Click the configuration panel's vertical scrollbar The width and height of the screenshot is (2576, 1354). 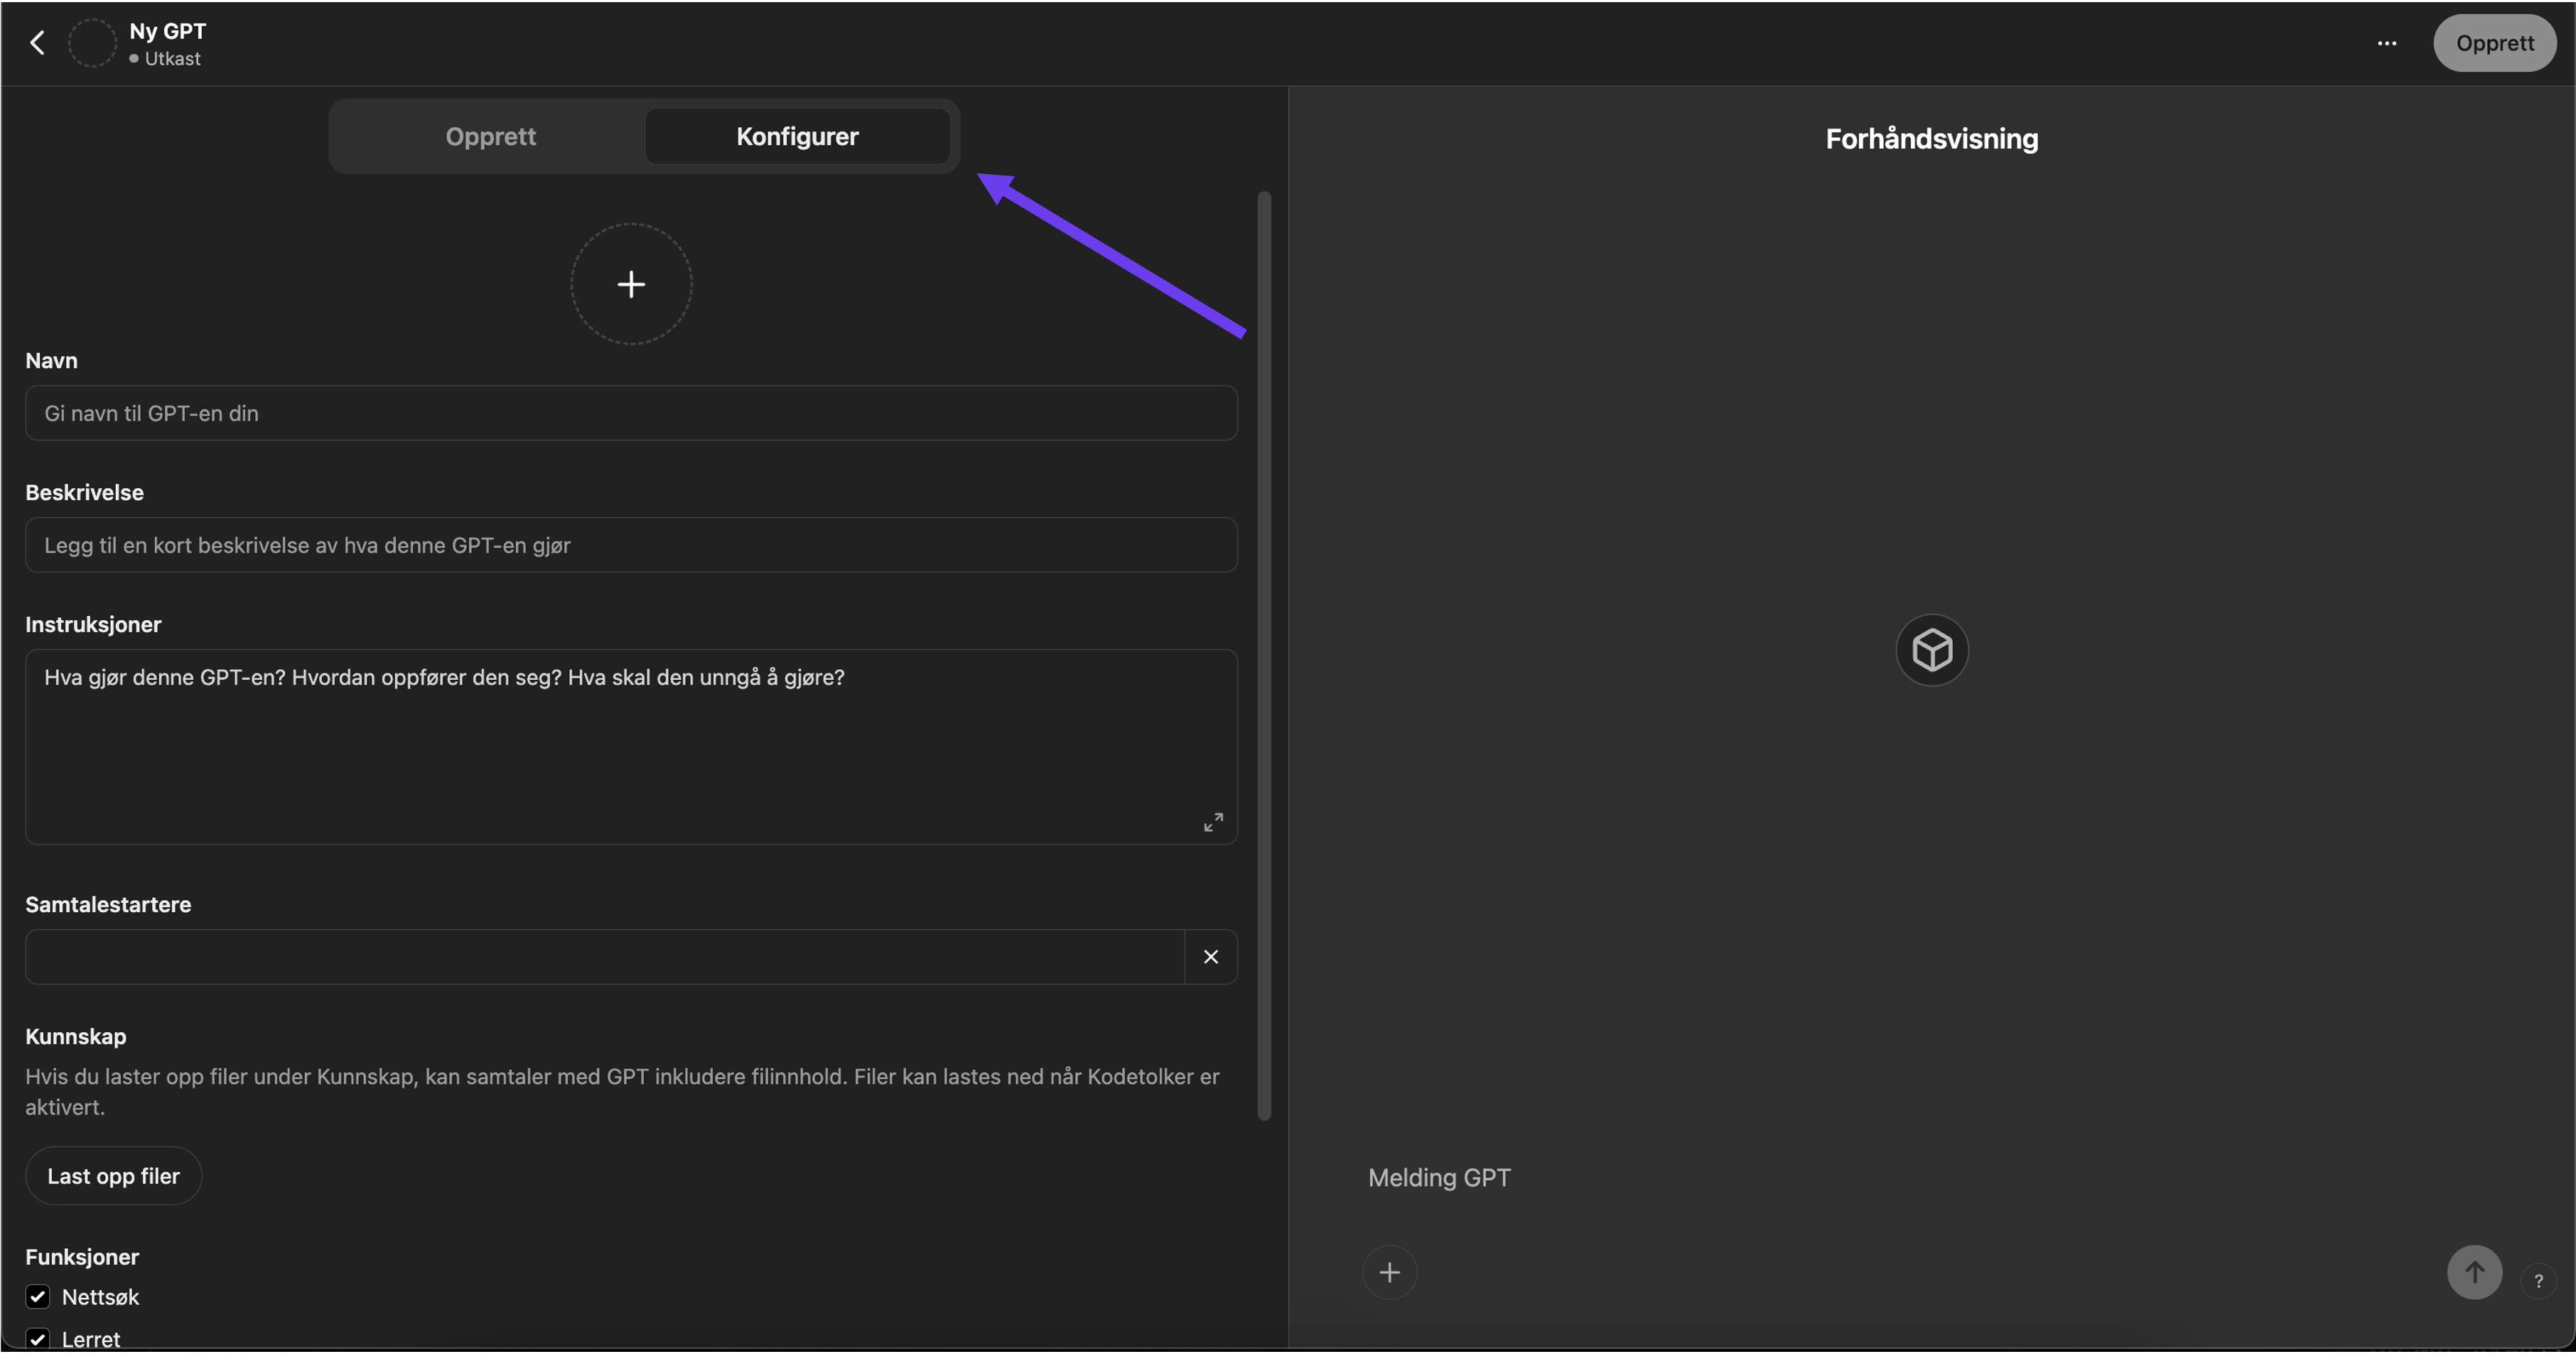coord(1264,655)
